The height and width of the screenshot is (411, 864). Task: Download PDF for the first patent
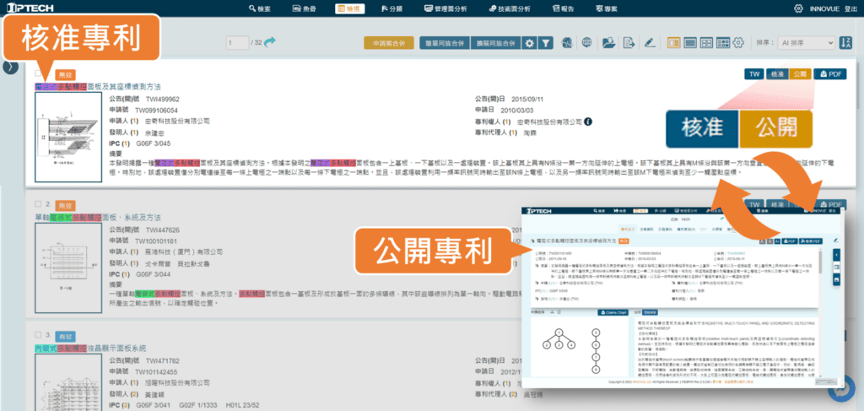pos(831,74)
